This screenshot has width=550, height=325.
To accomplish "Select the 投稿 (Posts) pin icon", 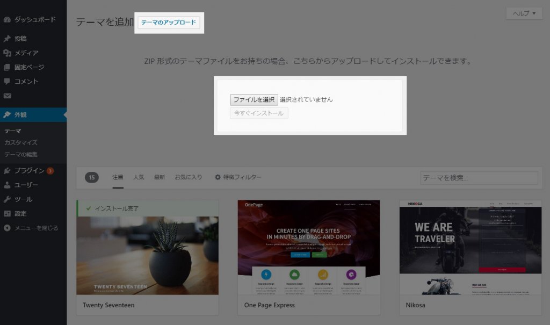I will [x=6, y=38].
